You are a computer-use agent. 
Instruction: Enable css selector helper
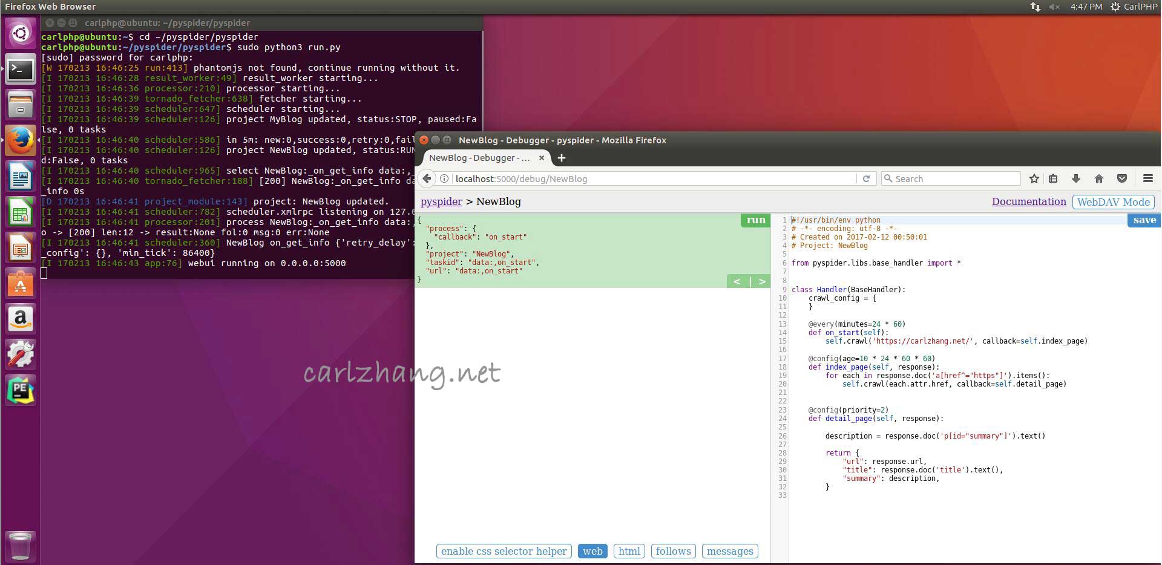coord(504,551)
